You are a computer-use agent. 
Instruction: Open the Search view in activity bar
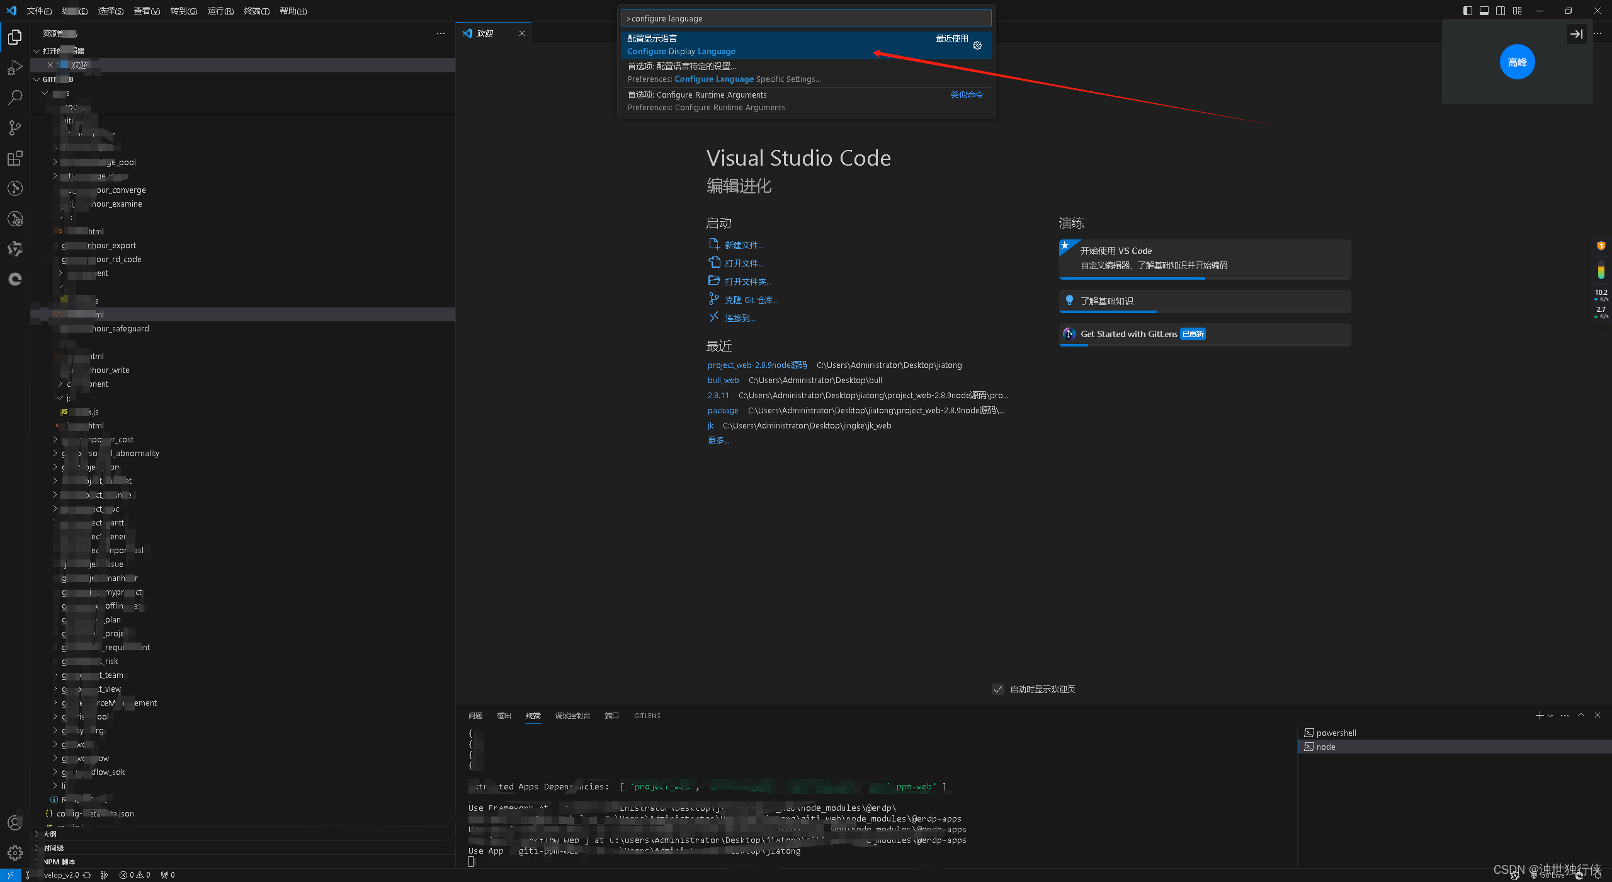click(15, 98)
